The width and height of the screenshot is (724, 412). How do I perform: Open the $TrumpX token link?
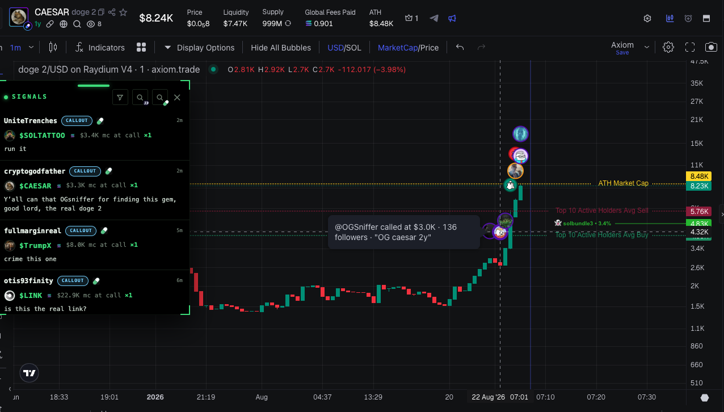pos(35,245)
